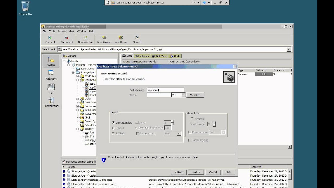Click in the Size input field
Viewport: 334px width, 188px height.
point(159,95)
